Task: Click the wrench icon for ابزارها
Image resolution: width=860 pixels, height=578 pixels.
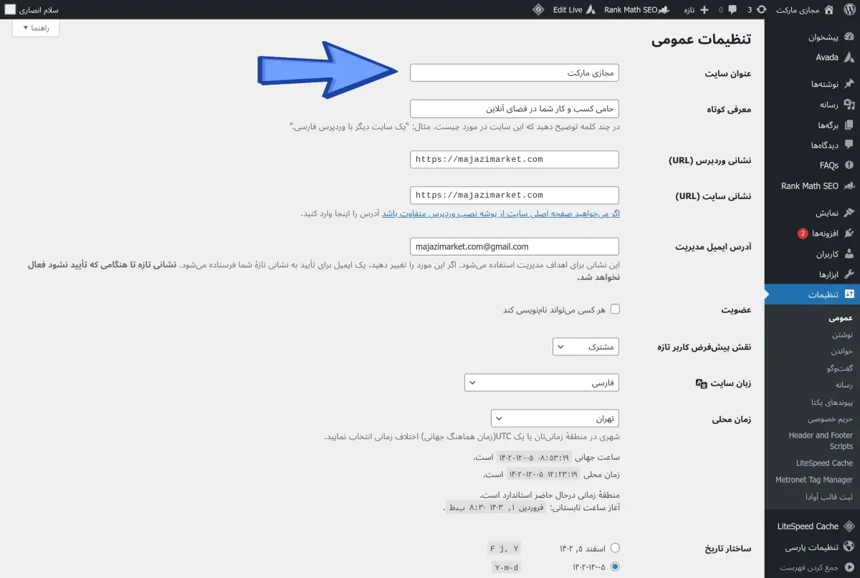Action: point(849,274)
